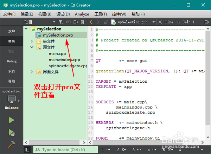Click editor vertical scrollbar down arrow
The width and height of the screenshot is (211, 154).
point(208,137)
